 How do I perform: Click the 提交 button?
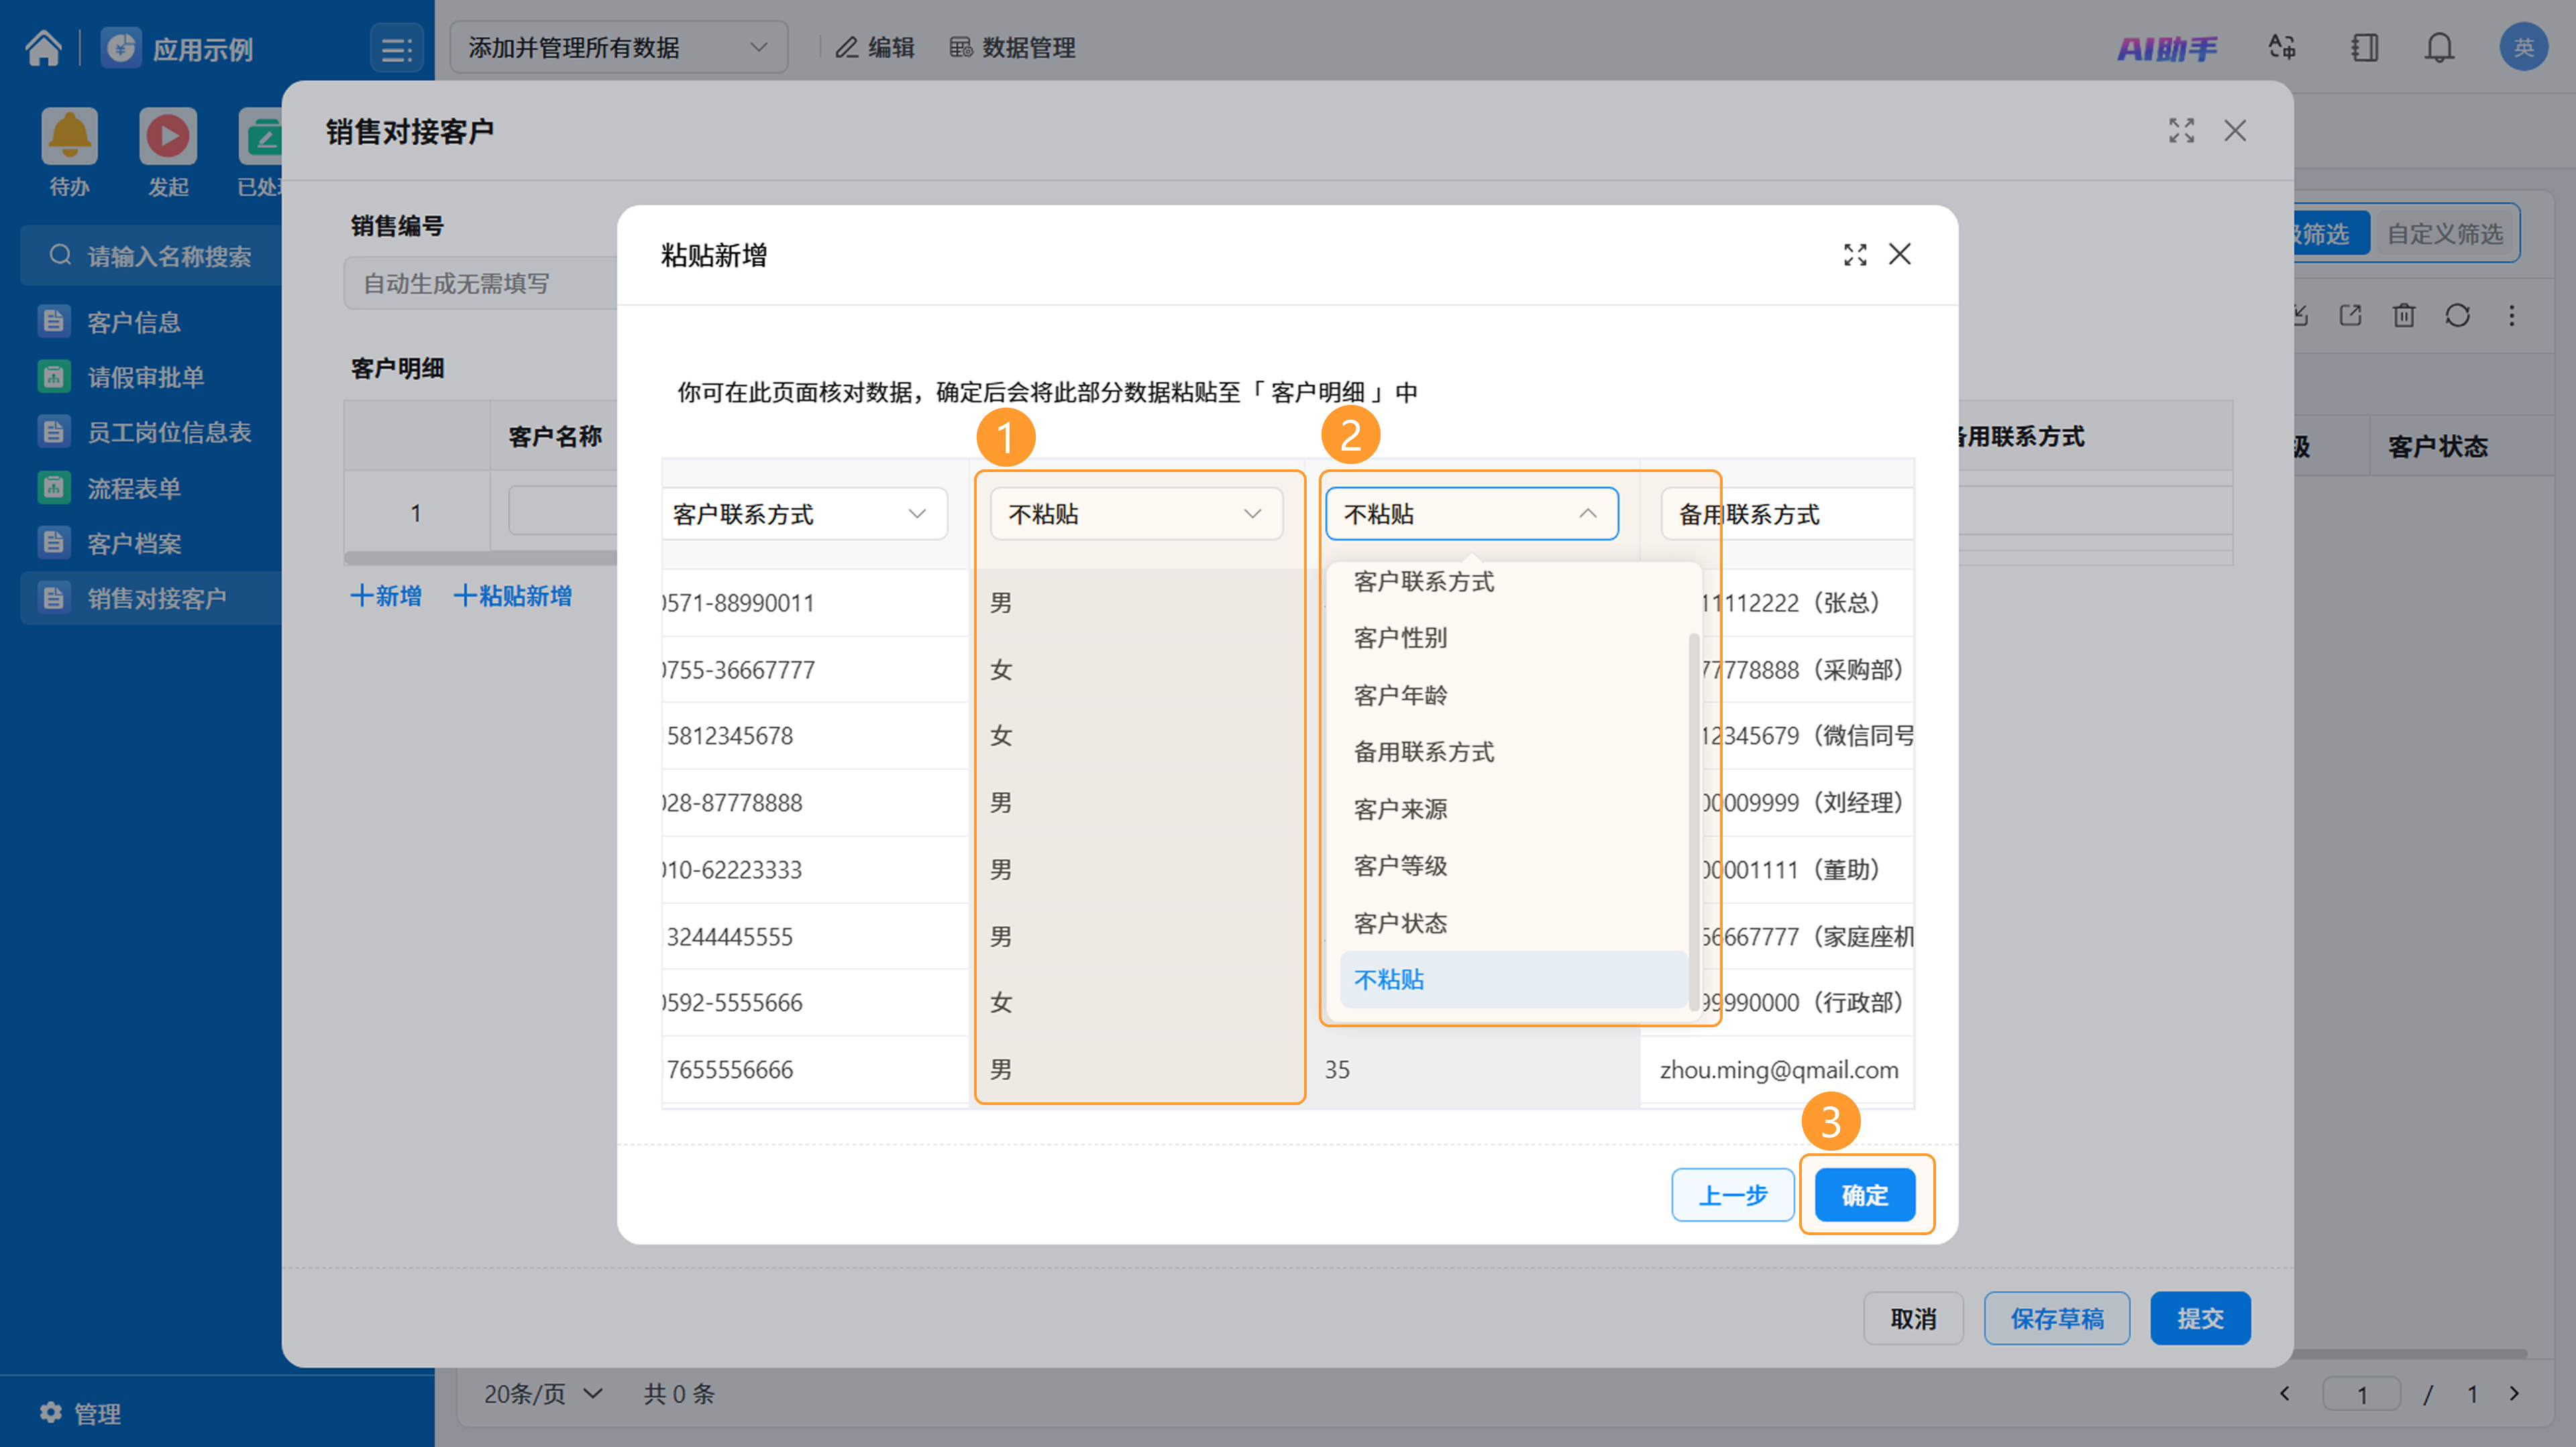(2200, 1318)
